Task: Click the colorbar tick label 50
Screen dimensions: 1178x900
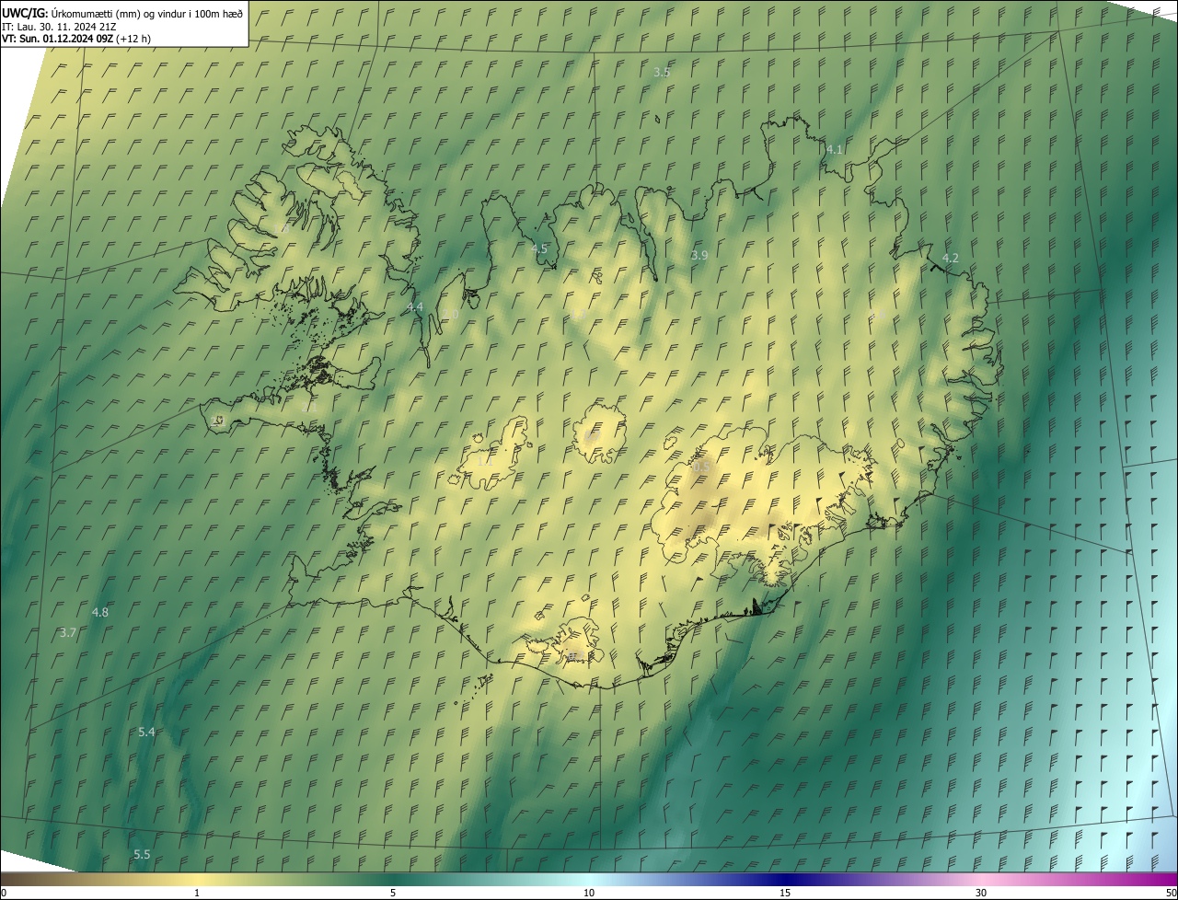Action: click(1171, 893)
